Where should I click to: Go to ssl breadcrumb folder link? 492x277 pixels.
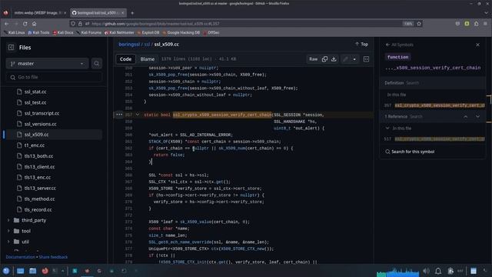[x=147, y=45]
